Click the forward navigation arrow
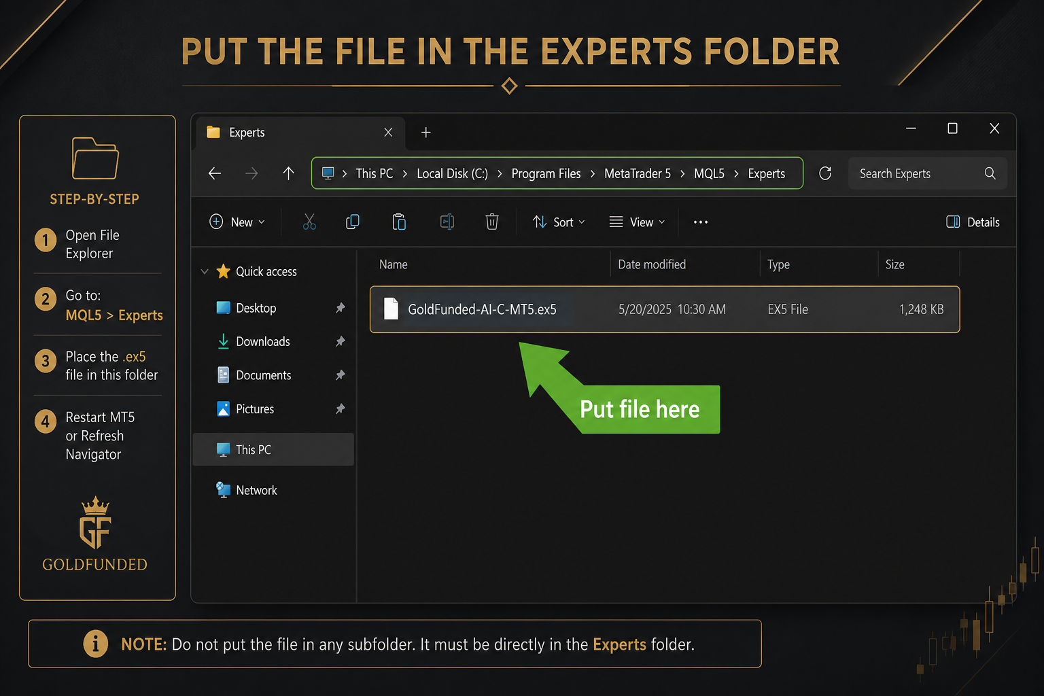The image size is (1044, 696). pos(251,173)
